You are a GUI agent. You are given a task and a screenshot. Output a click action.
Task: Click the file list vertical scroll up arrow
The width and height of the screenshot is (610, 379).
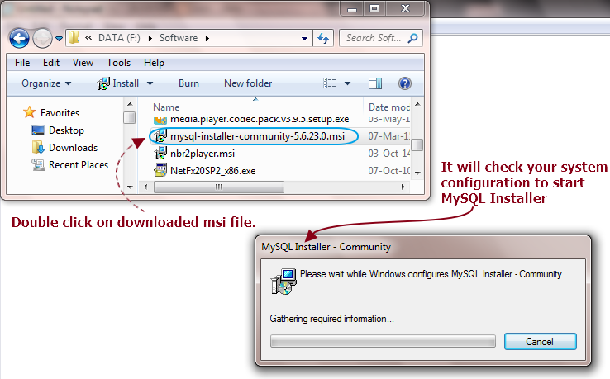[x=417, y=104]
